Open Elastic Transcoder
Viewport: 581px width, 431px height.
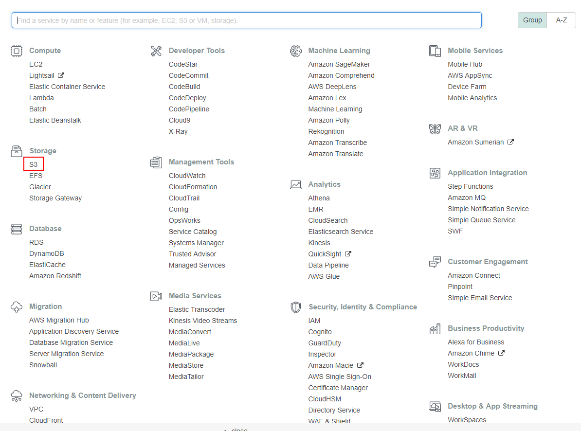tap(197, 309)
